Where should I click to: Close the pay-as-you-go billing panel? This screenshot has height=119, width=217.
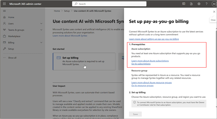(214, 12)
